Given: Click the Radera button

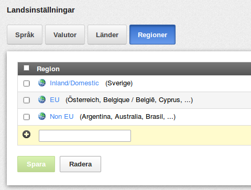Looking at the screenshot, I should [80, 164].
